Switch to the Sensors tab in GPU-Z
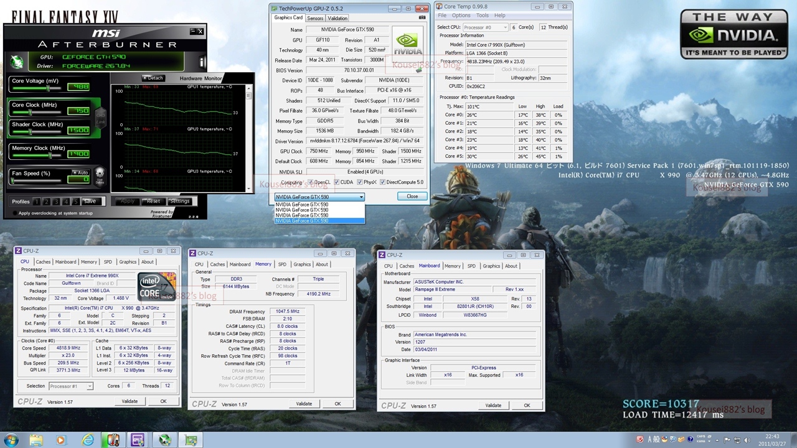 tap(315, 18)
